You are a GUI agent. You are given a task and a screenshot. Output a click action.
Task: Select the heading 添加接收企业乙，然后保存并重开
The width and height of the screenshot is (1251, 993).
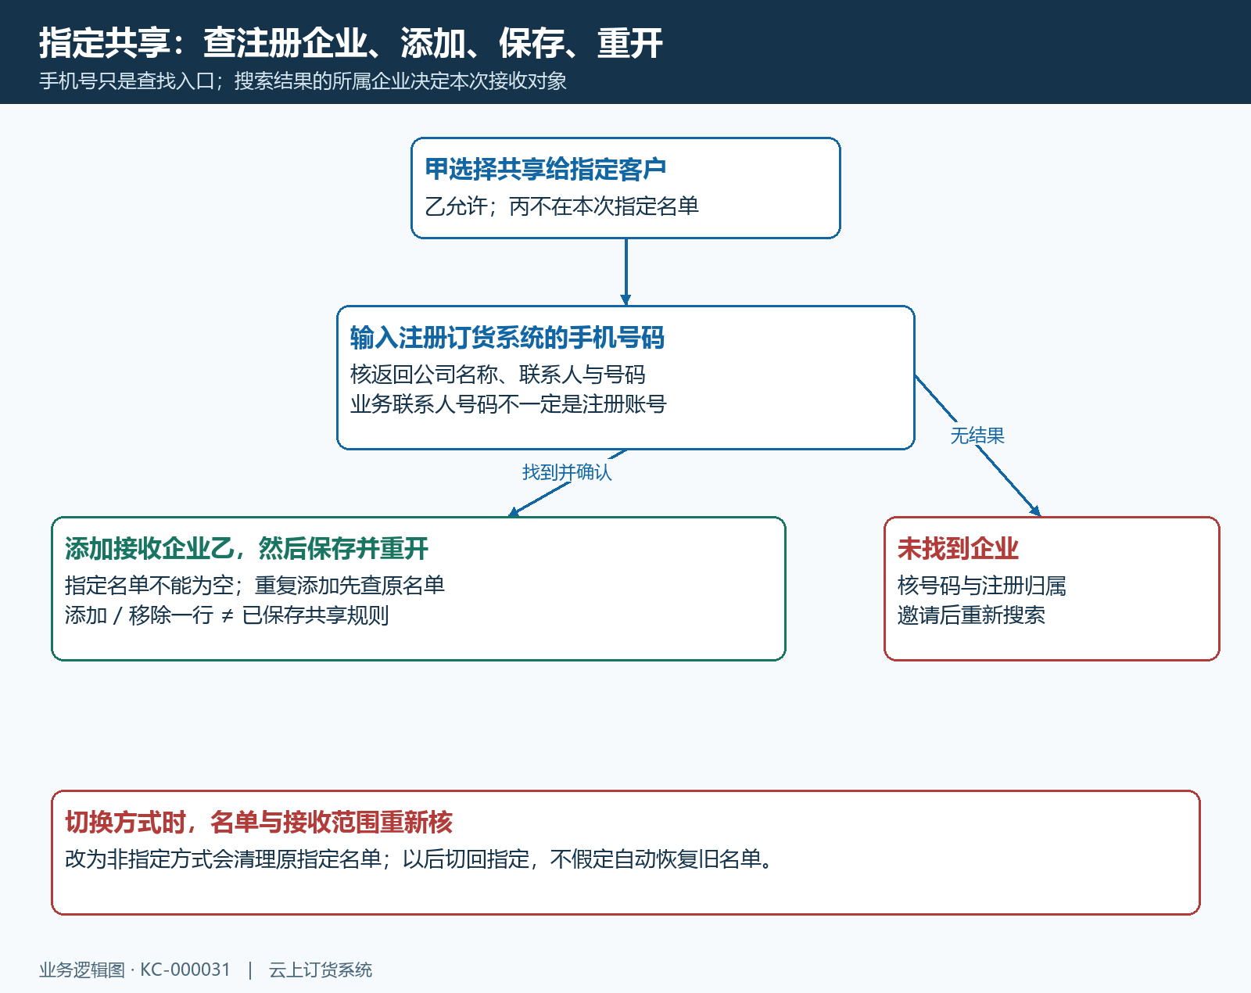(247, 549)
